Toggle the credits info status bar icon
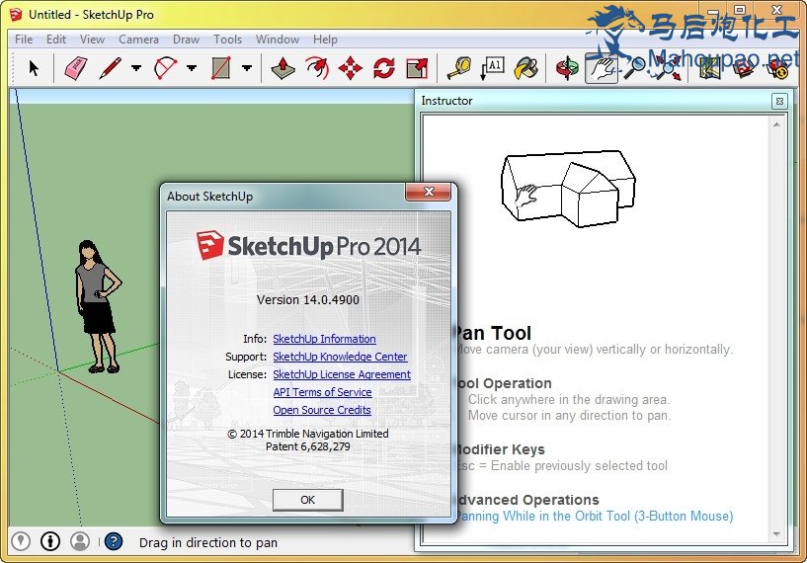Image resolution: width=807 pixels, height=563 pixels. pyautogui.click(x=50, y=541)
